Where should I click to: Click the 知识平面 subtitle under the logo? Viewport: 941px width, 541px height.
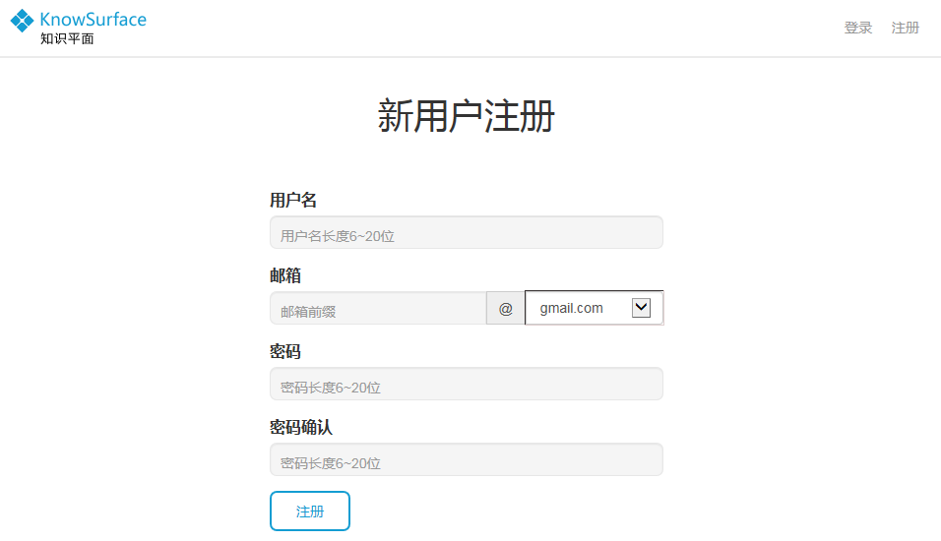coord(67,39)
